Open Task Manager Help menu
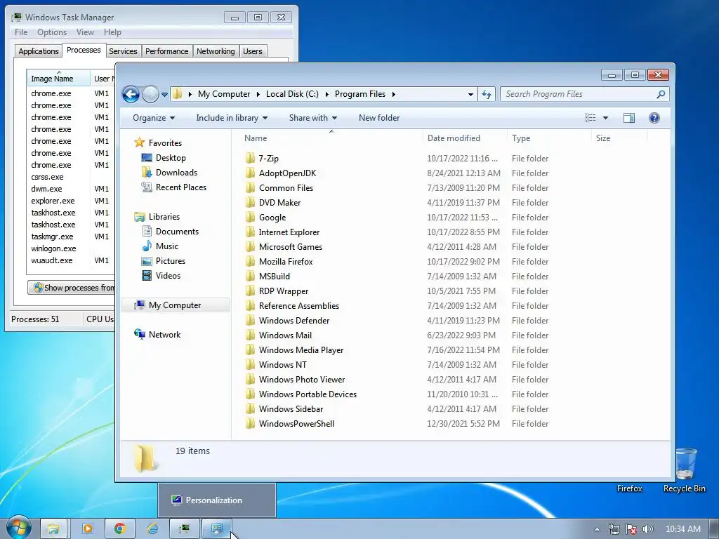Viewport: 719px width, 539px height. [x=112, y=32]
